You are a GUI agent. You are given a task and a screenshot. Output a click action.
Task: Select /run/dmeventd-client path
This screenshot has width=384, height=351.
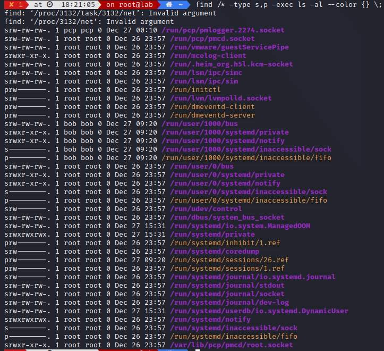coord(212,107)
